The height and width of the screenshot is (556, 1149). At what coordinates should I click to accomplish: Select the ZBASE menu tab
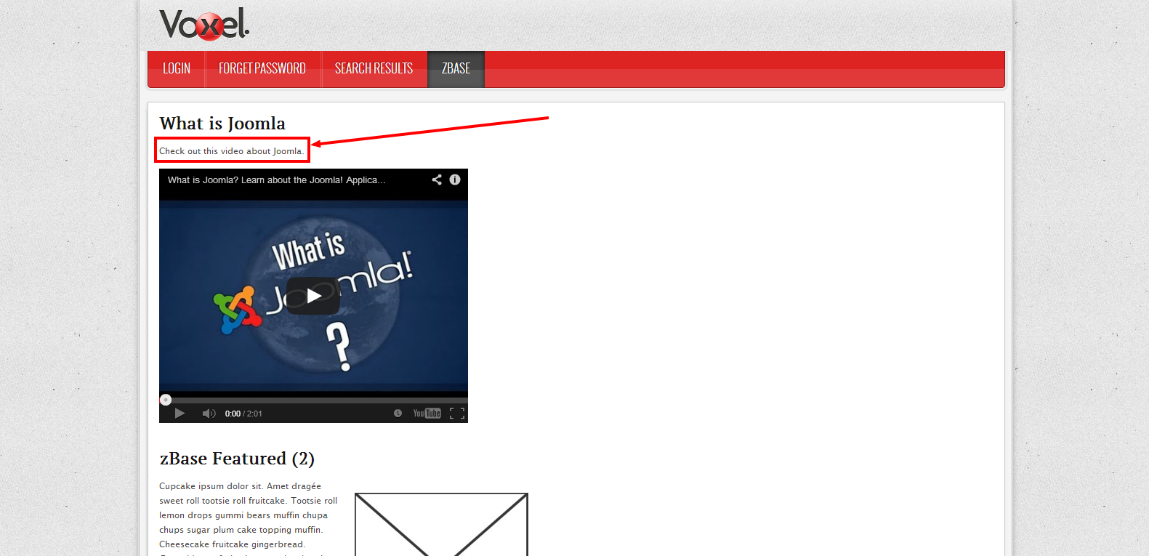pos(456,69)
